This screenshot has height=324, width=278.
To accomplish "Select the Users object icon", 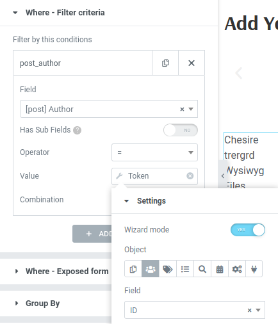I will [x=151, y=269].
